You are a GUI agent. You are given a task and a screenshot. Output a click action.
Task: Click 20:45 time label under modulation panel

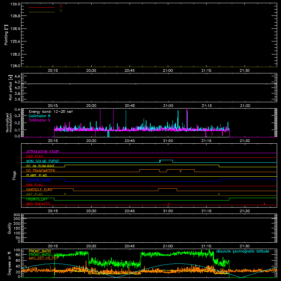[130, 141]
